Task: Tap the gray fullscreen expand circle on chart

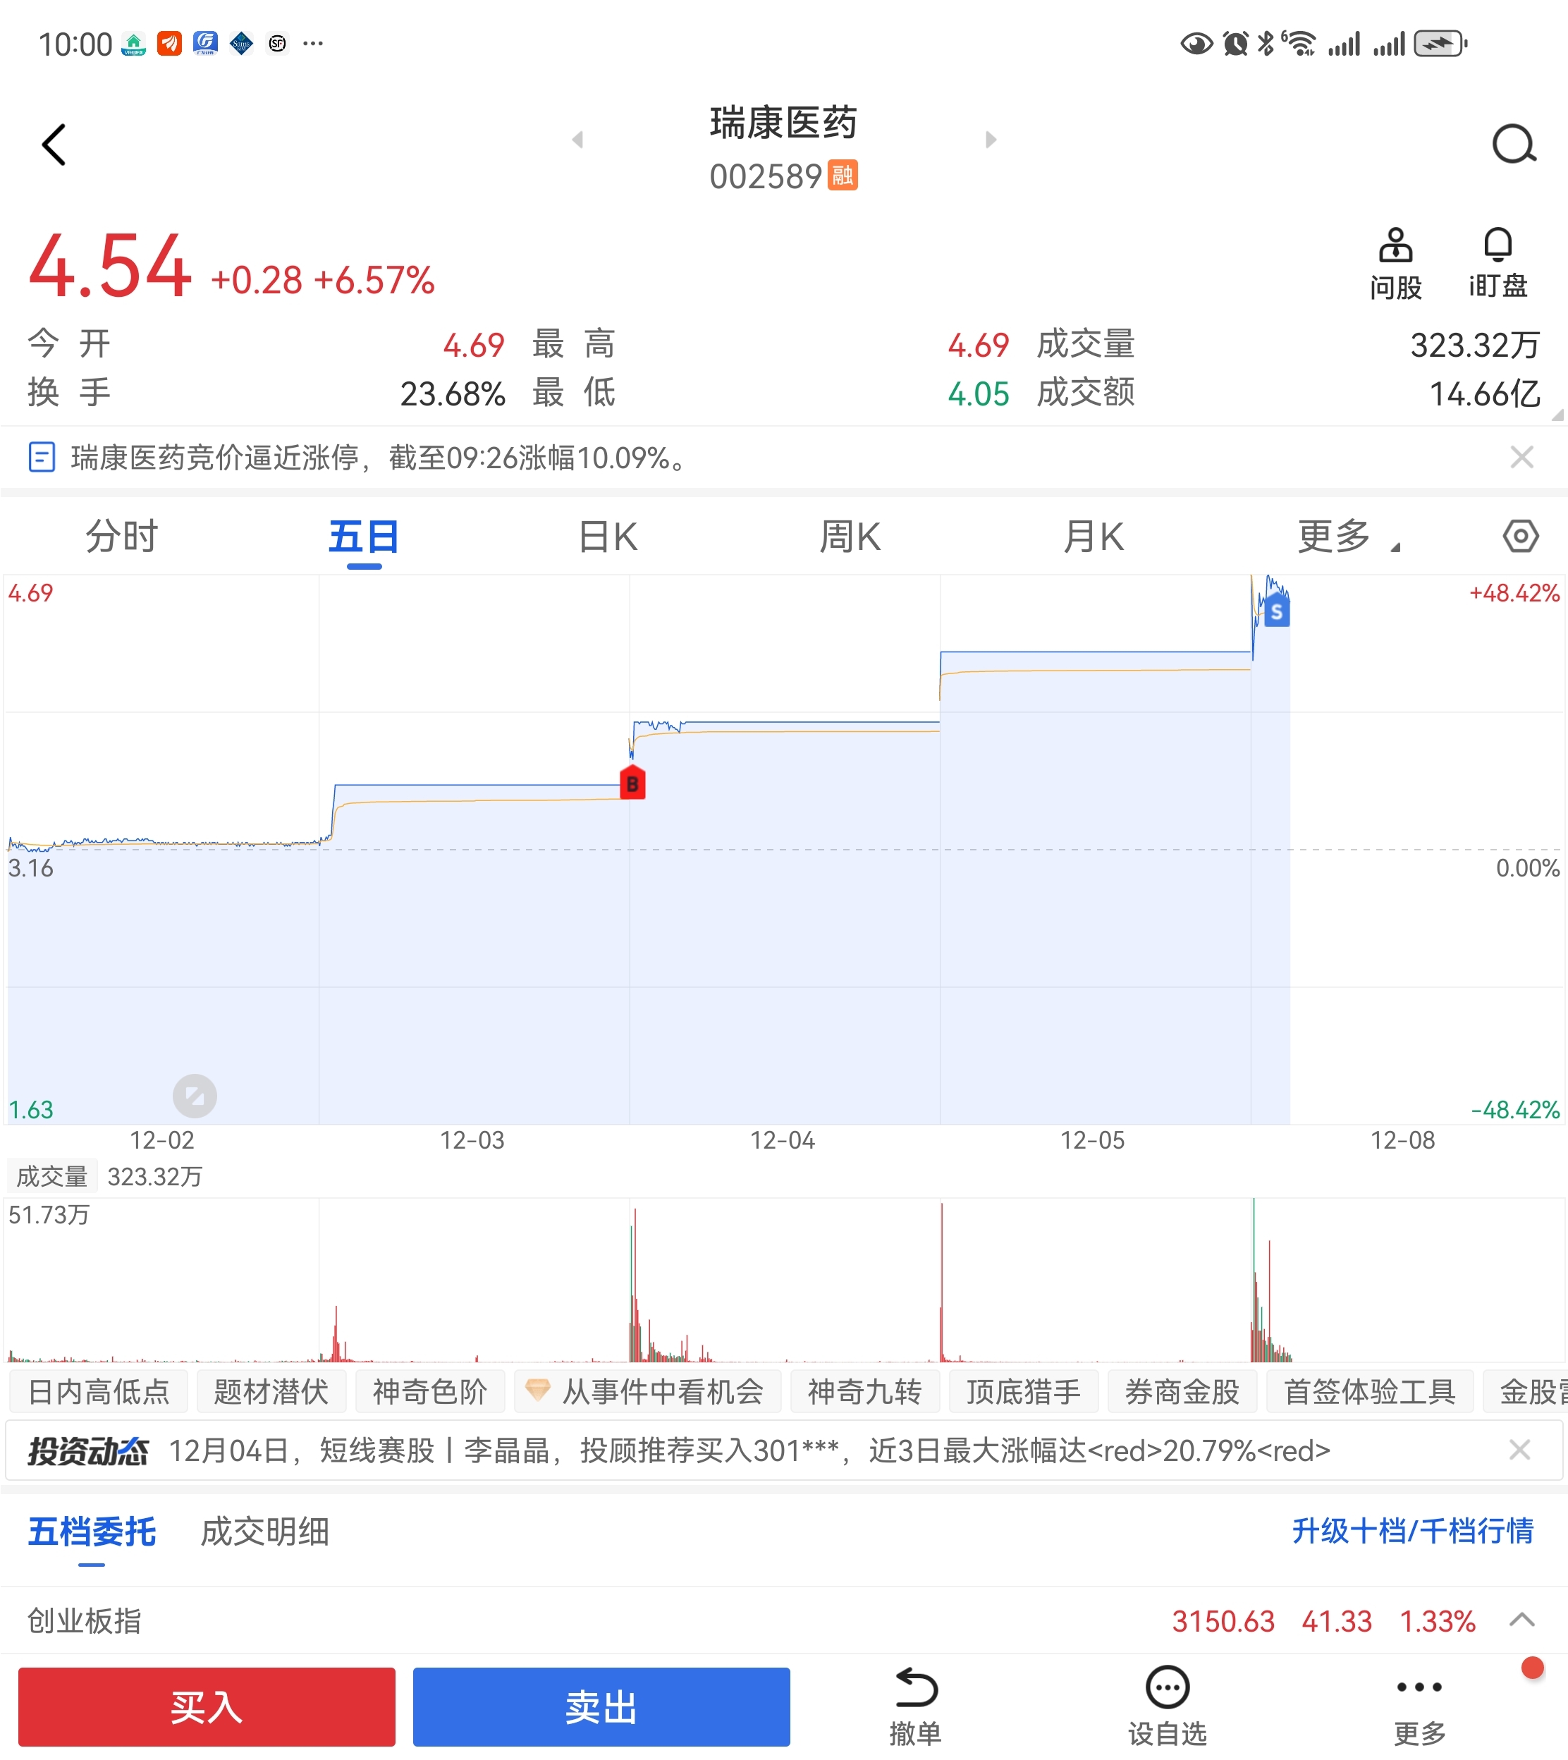Action: (195, 1096)
